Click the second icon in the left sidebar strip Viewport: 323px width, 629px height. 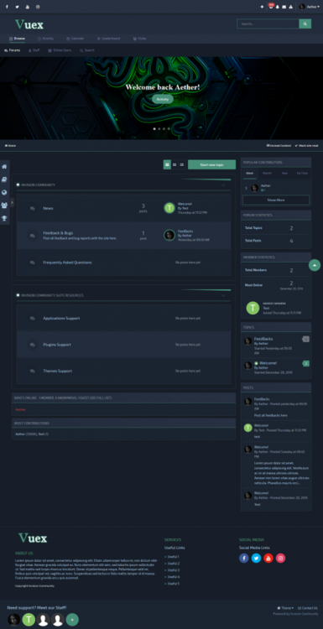pos(4,179)
